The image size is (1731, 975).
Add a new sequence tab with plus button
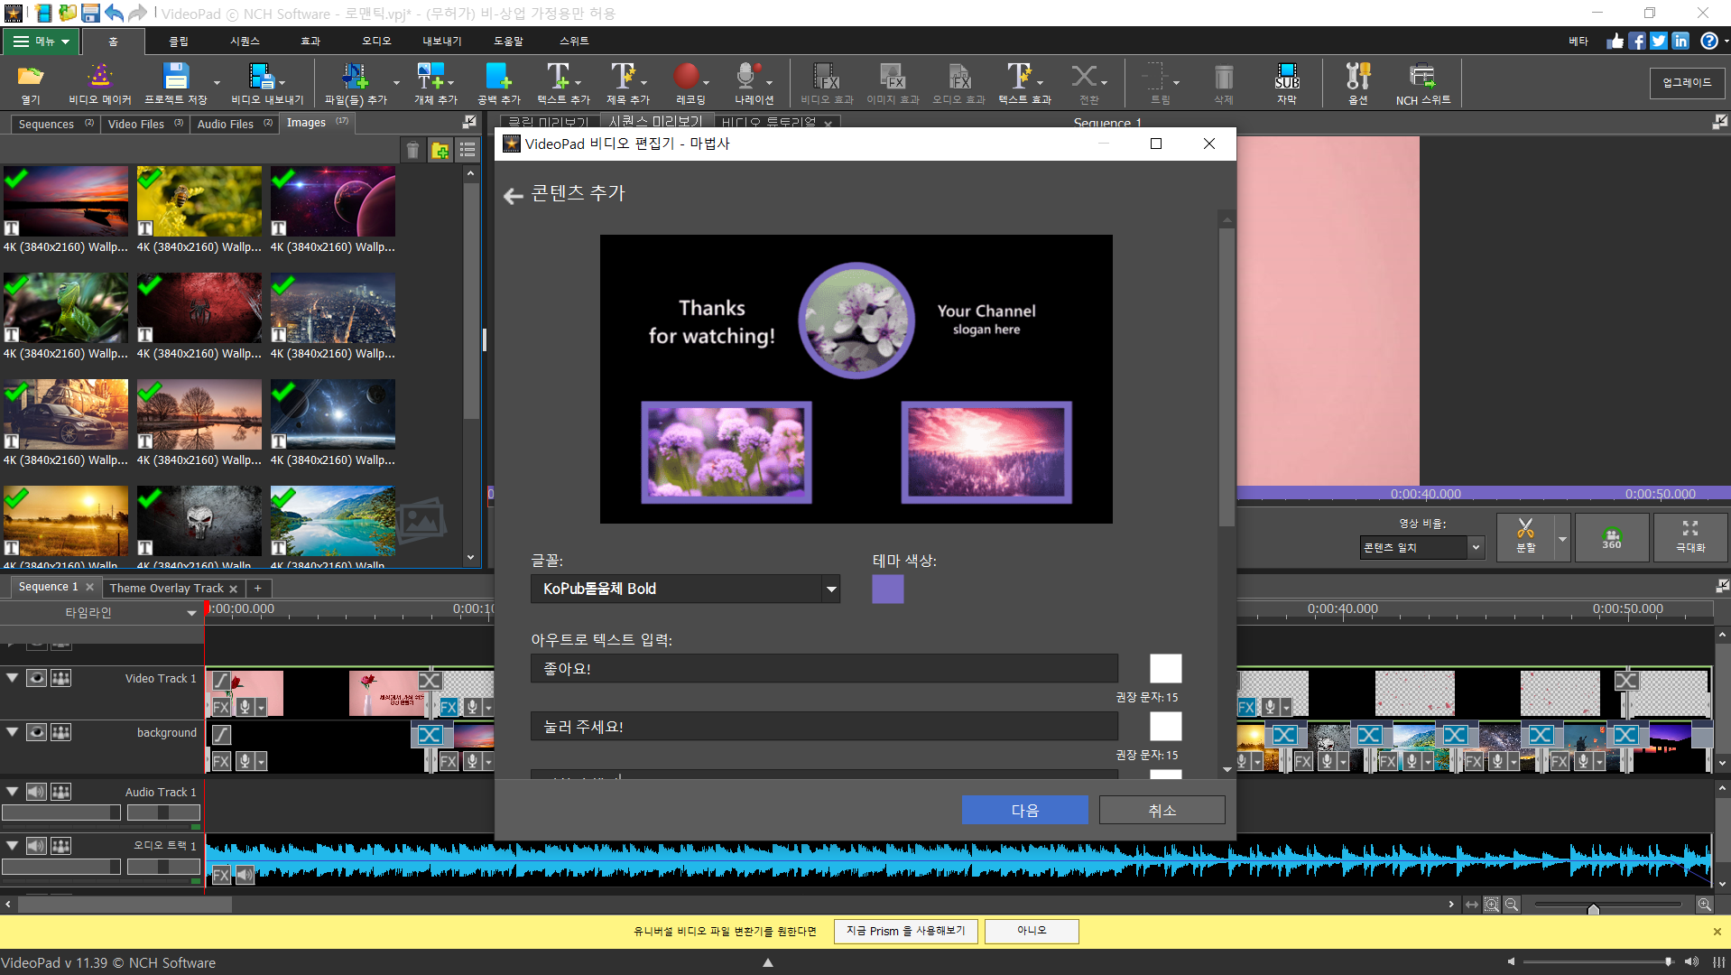coord(258,588)
